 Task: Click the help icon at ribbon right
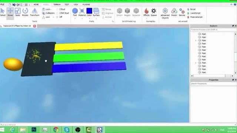tap(235, 4)
